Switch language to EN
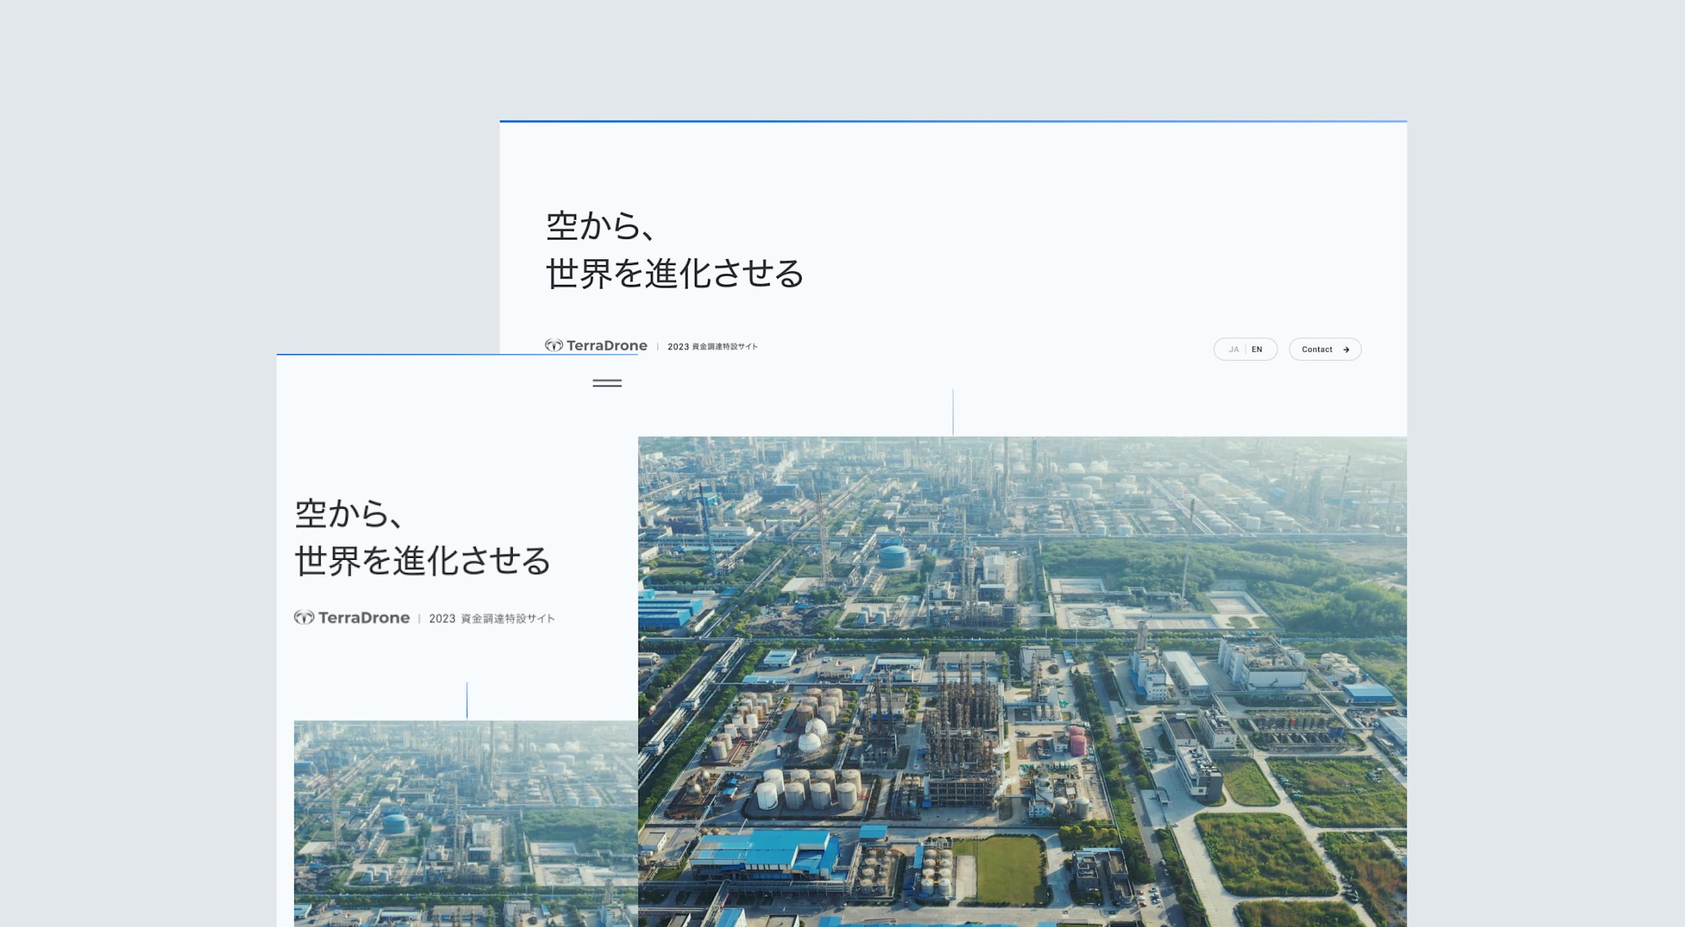 click(1257, 349)
